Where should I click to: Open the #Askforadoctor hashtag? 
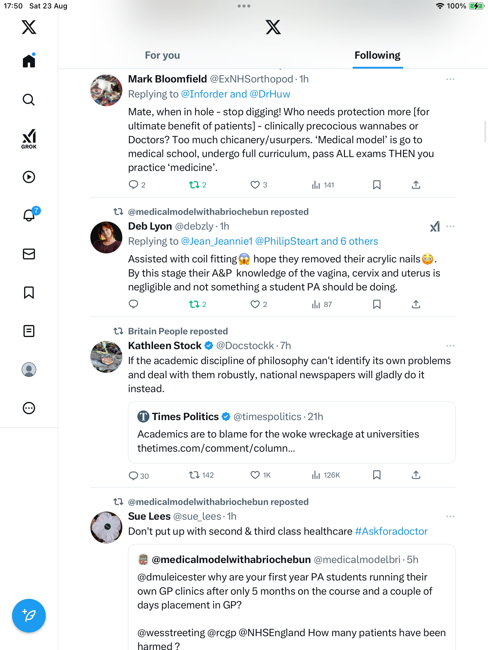[391, 531]
